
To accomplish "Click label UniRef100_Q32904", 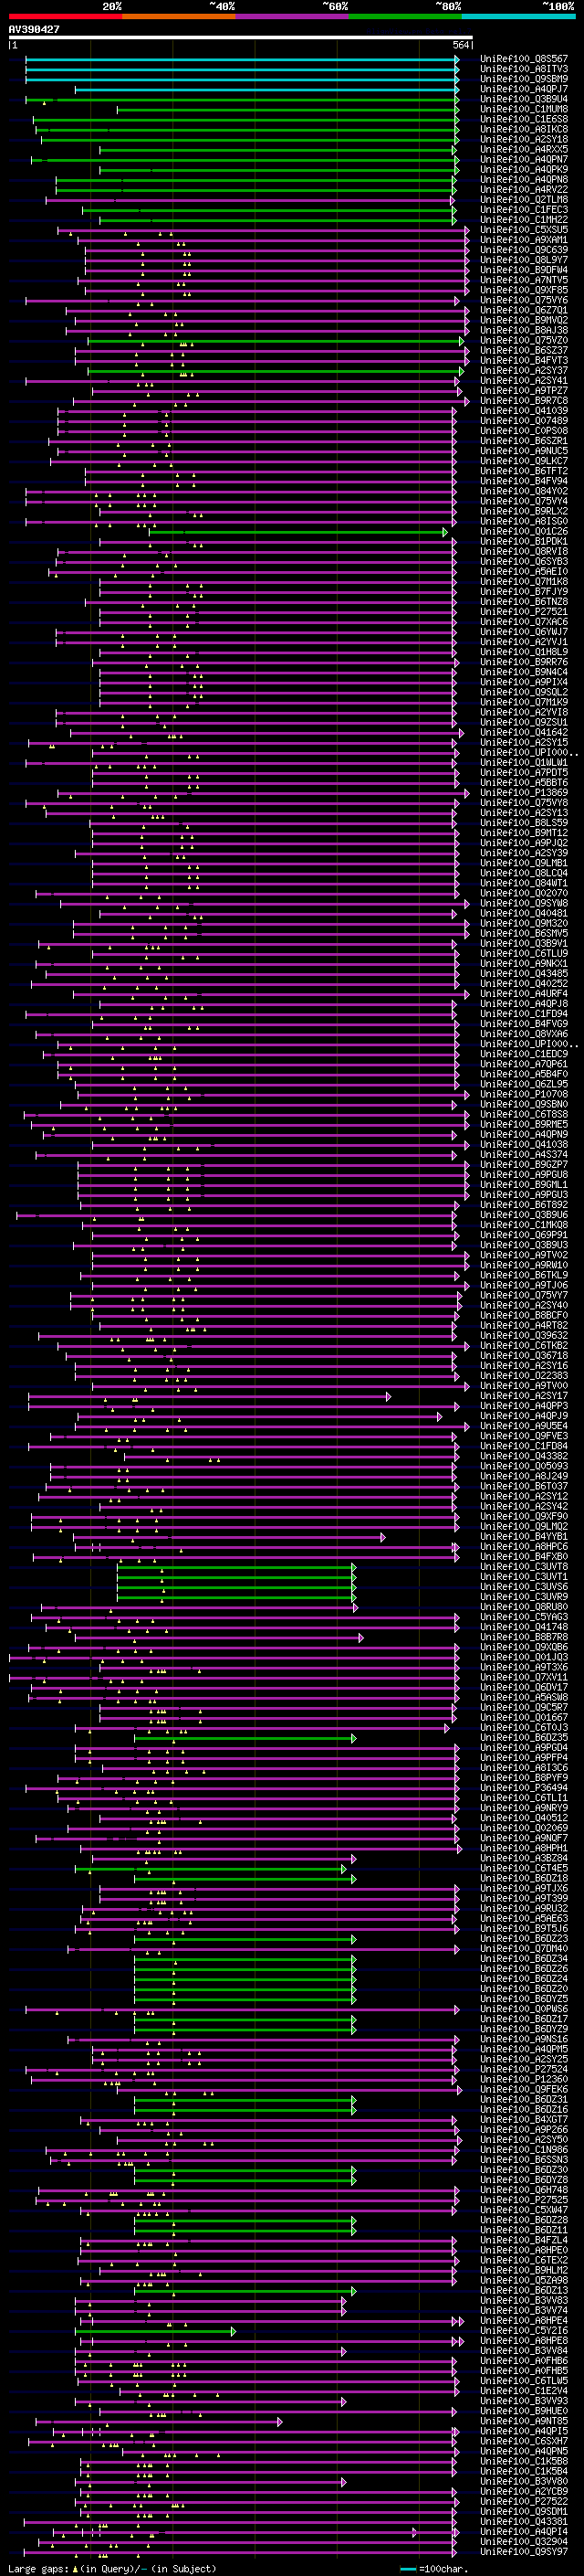I will (524, 2542).
